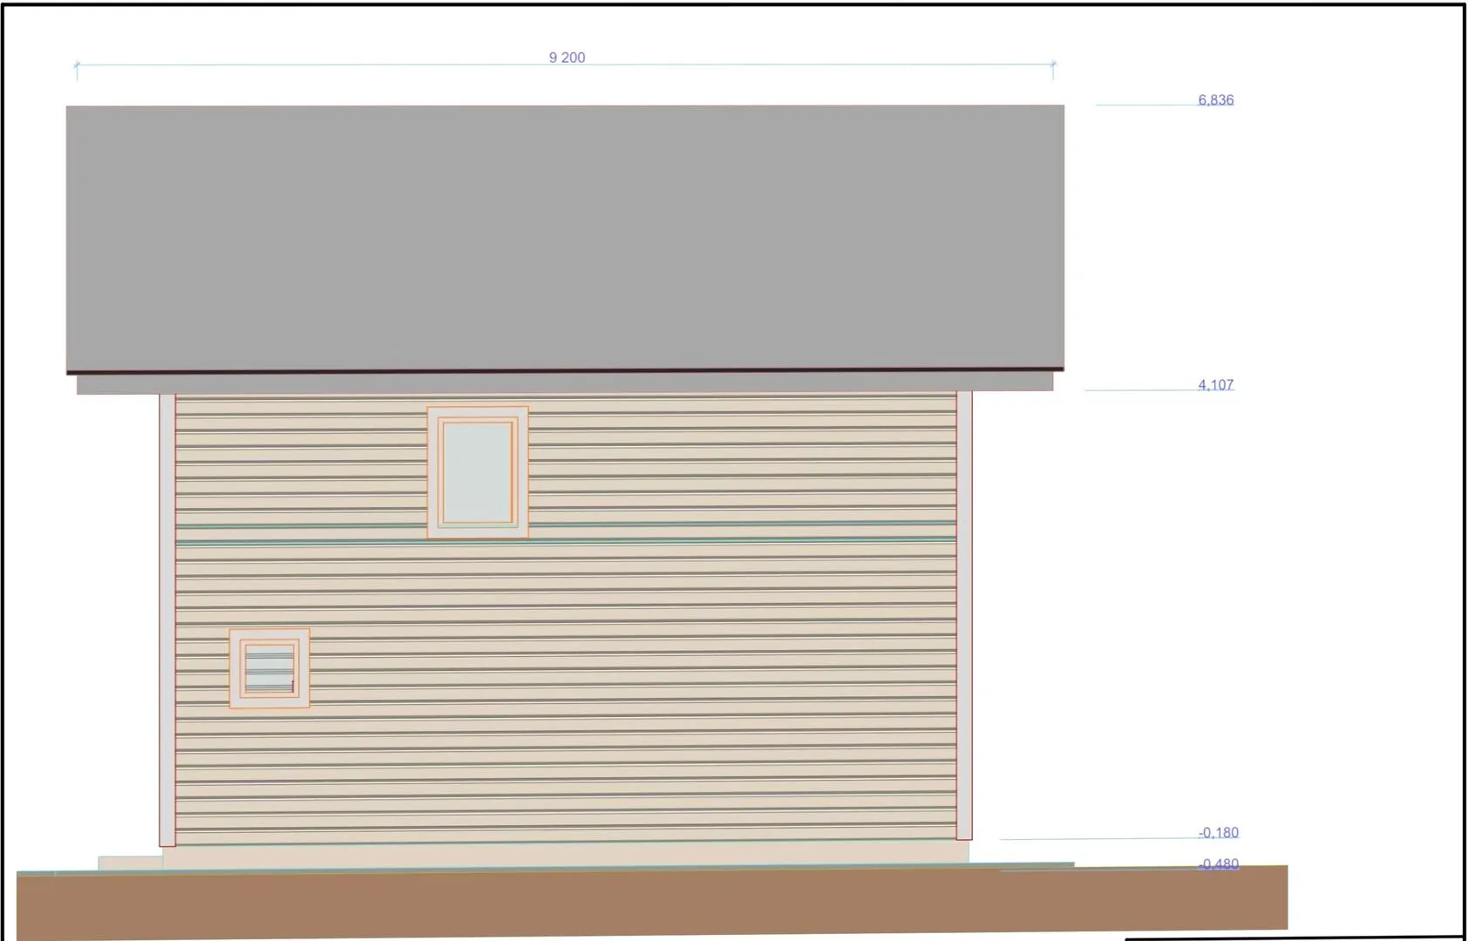Click the right corner trim board
This screenshot has height=941, width=1469.
[964, 614]
